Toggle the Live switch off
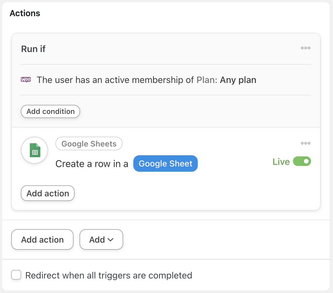 302,162
